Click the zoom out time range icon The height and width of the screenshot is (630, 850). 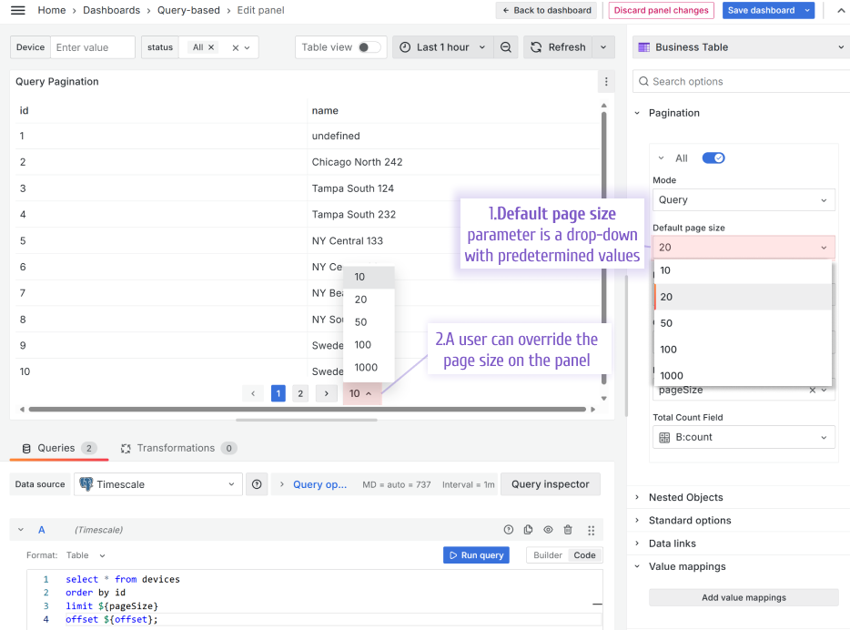coord(506,46)
